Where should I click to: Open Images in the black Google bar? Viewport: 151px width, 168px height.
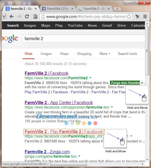30,26
